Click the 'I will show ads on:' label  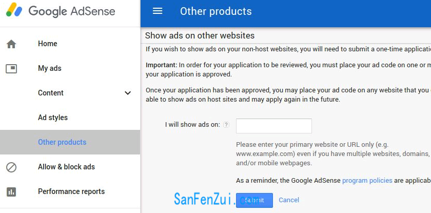[193, 125]
